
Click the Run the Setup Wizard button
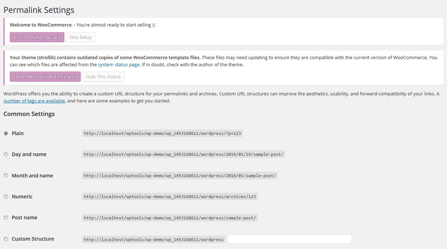(x=37, y=37)
